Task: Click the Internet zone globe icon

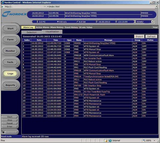Action: (x=110, y=141)
